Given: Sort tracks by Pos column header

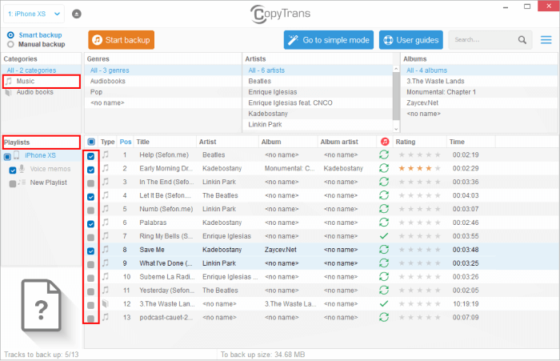Looking at the screenshot, I should (126, 142).
